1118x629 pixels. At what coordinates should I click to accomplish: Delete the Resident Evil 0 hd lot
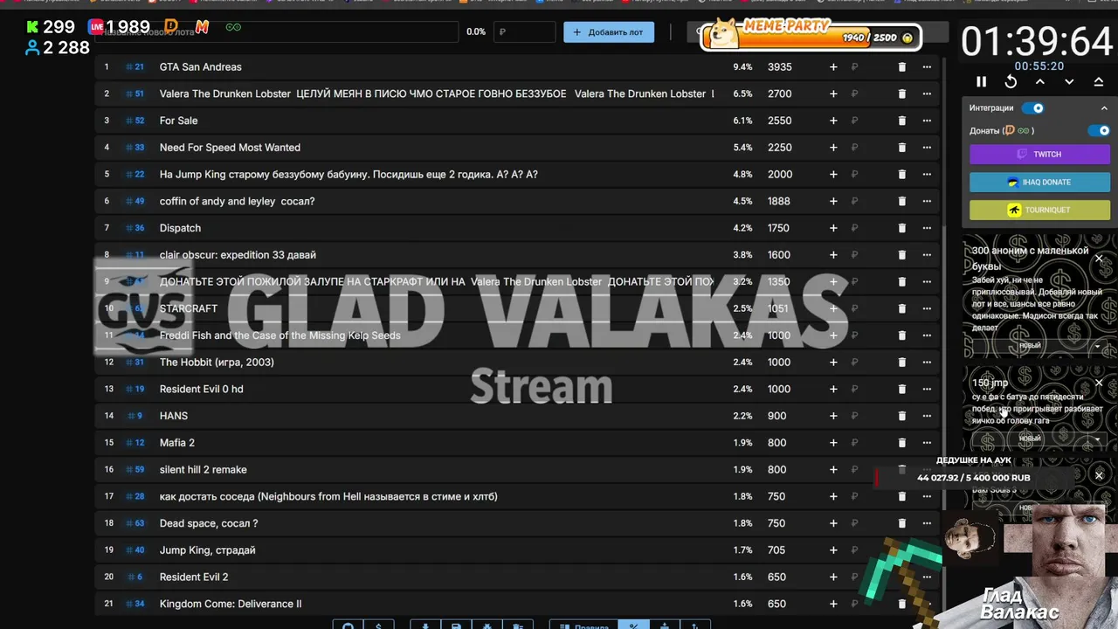click(902, 389)
